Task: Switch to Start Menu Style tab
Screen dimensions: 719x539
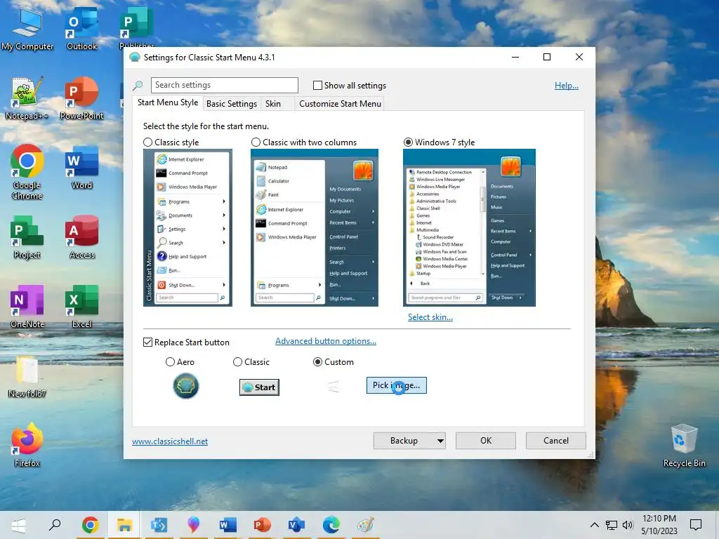Action: (168, 102)
